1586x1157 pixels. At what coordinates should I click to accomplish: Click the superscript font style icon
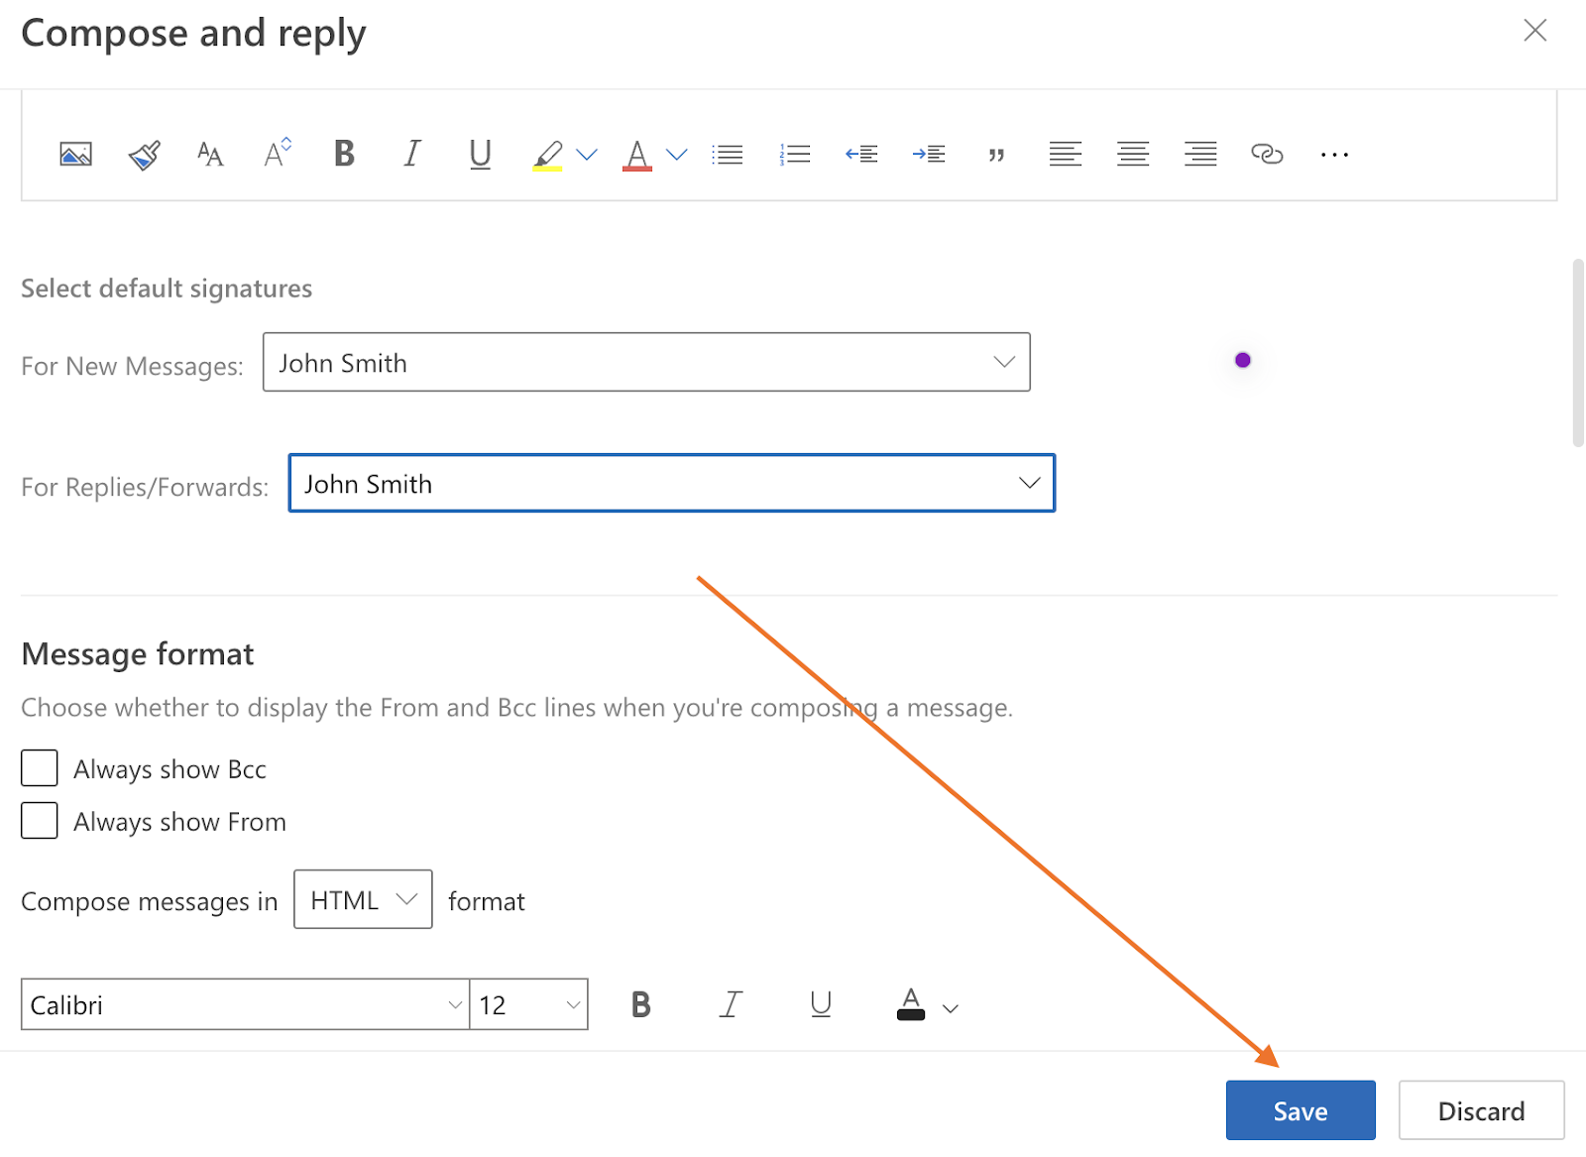click(278, 153)
